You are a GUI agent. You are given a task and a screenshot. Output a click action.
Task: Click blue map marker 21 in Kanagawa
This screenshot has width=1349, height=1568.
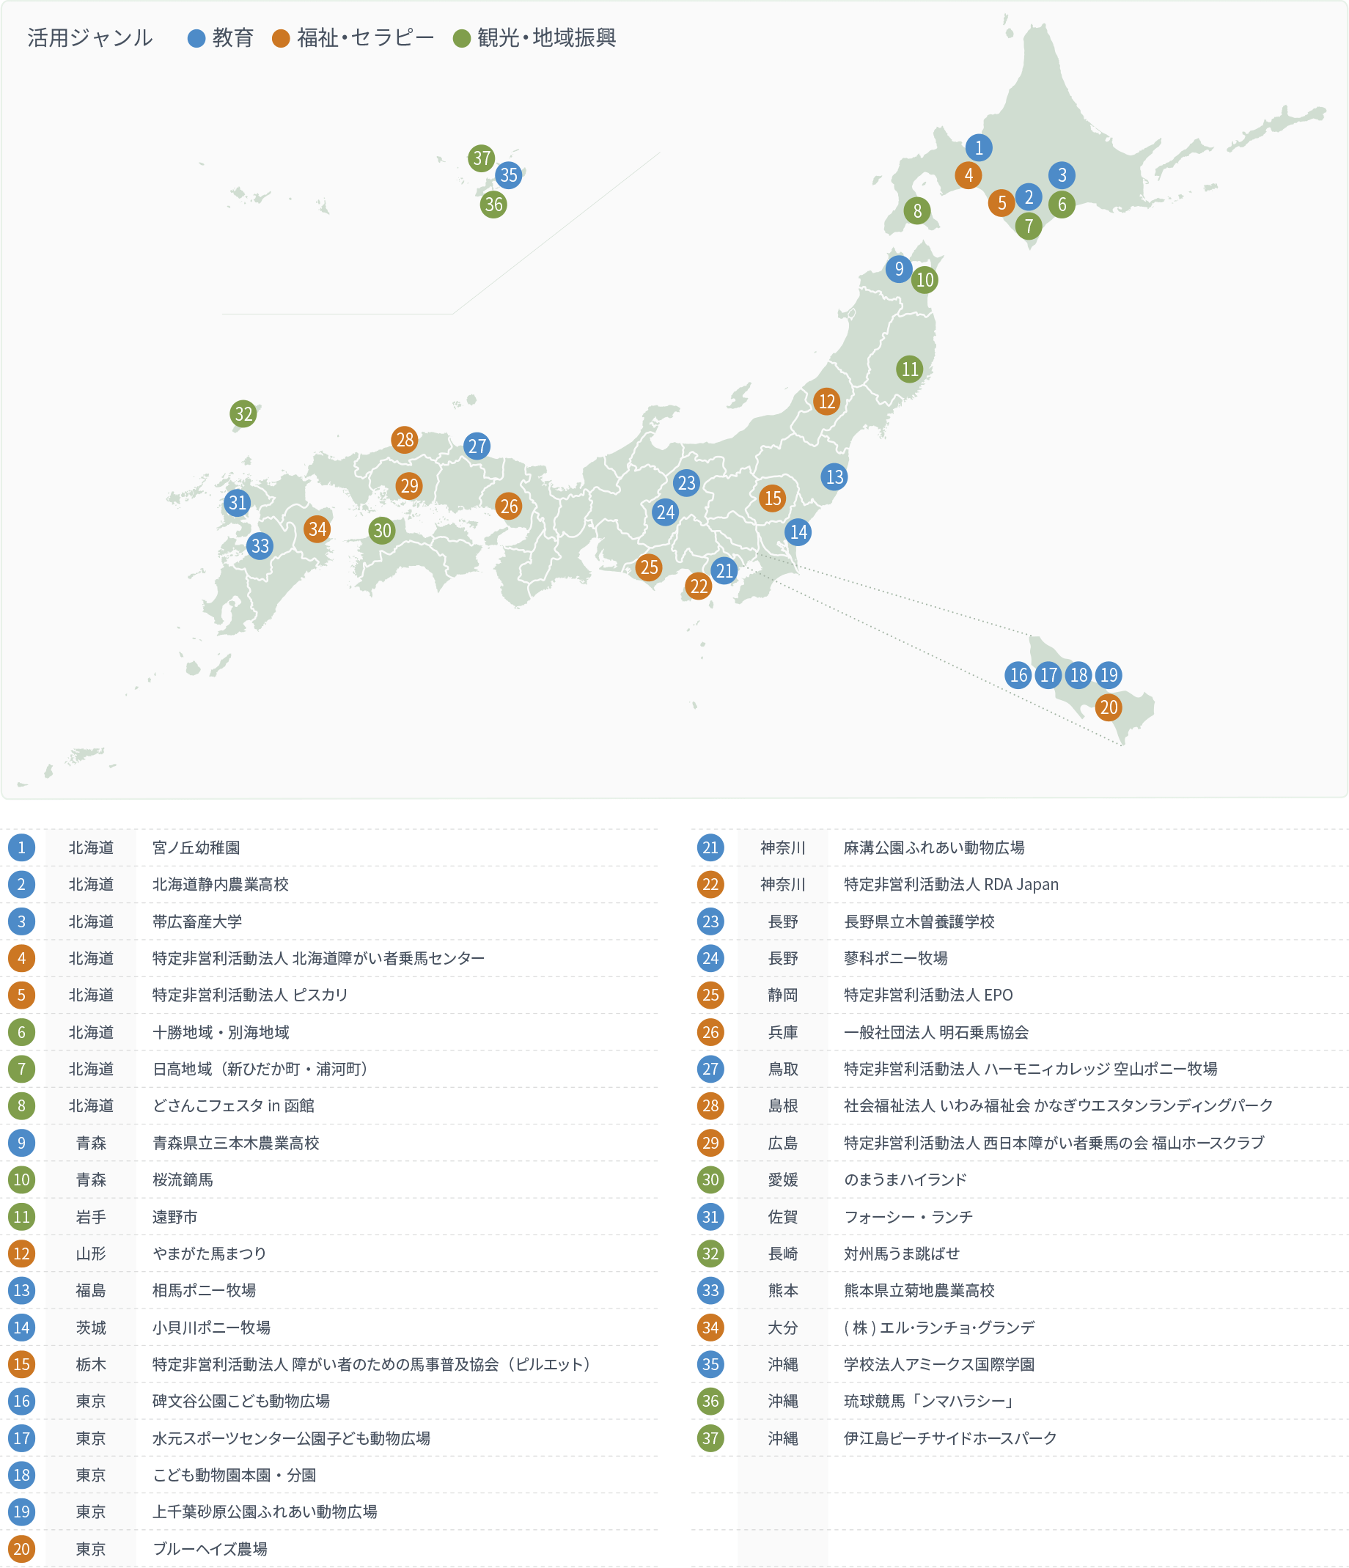point(724,570)
